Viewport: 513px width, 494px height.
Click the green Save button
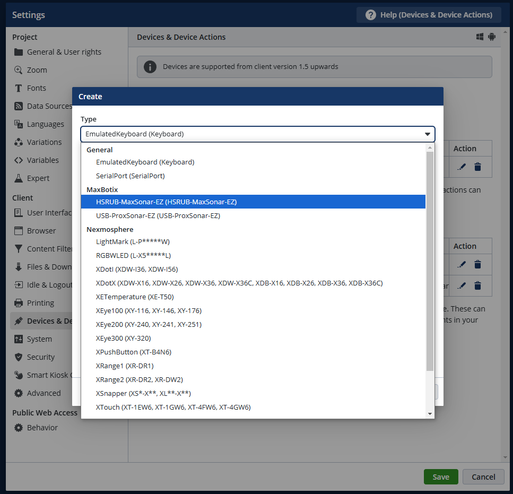click(440, 476)
